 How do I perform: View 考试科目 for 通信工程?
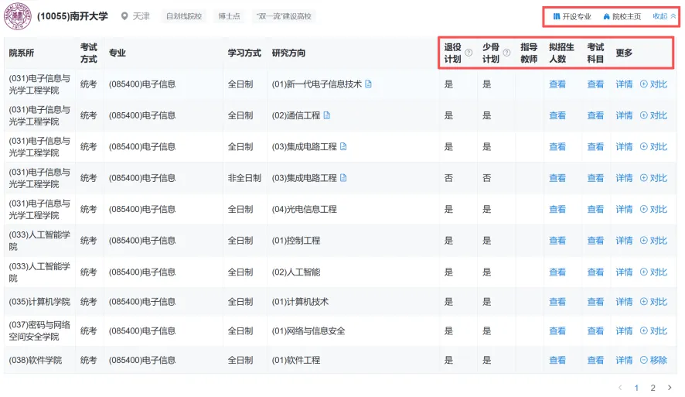point(595,115)
